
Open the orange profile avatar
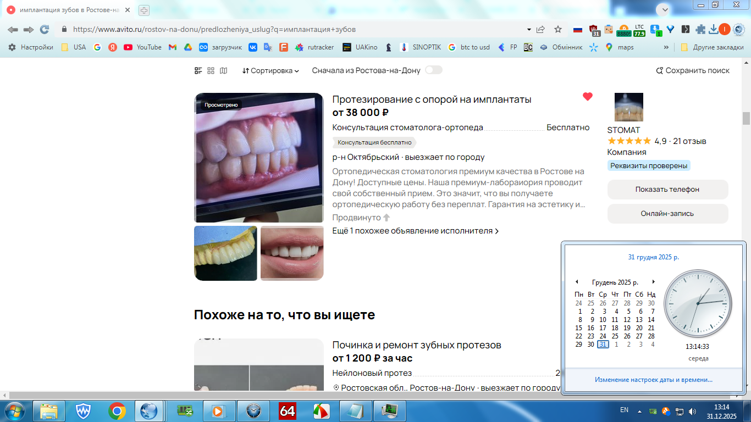[725, 29]
